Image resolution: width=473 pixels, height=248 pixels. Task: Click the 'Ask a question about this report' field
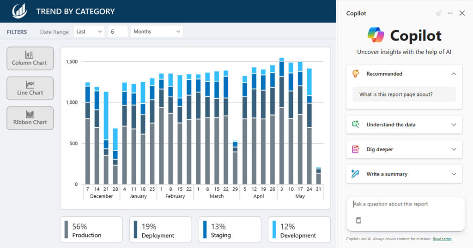pyautogui.click(x=405, y=204)
